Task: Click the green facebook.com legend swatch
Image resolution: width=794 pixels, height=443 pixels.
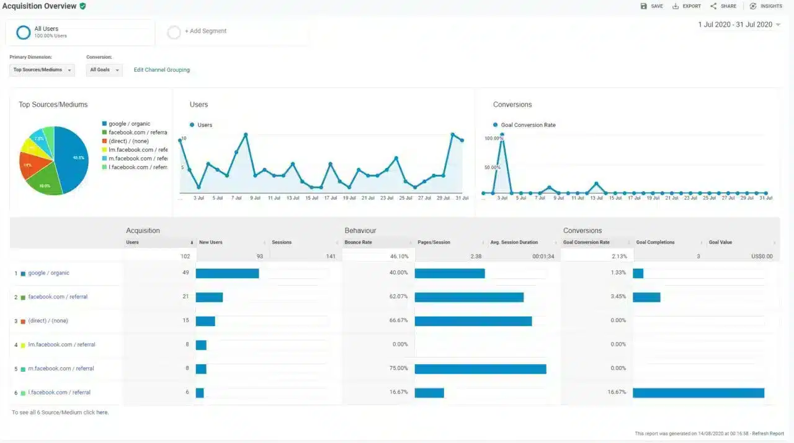Action: (104, 133)
